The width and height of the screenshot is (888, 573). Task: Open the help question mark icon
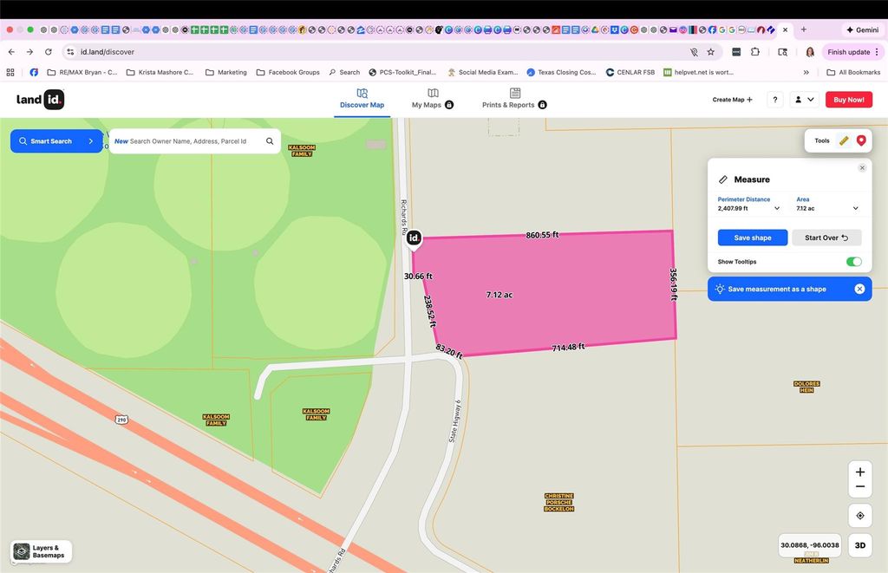tap(774, 99)
